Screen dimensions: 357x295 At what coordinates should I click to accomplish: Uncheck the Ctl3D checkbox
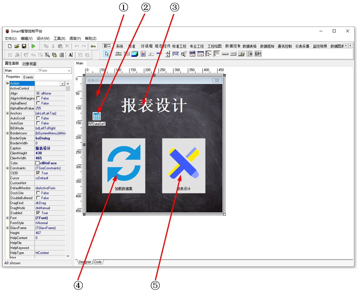pyautogui.click(x=38, y=173)
